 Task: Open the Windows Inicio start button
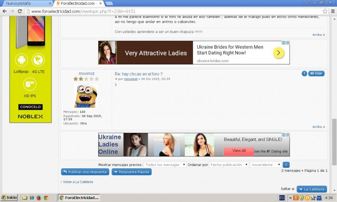pyautogui.click(x=9, y=198)
